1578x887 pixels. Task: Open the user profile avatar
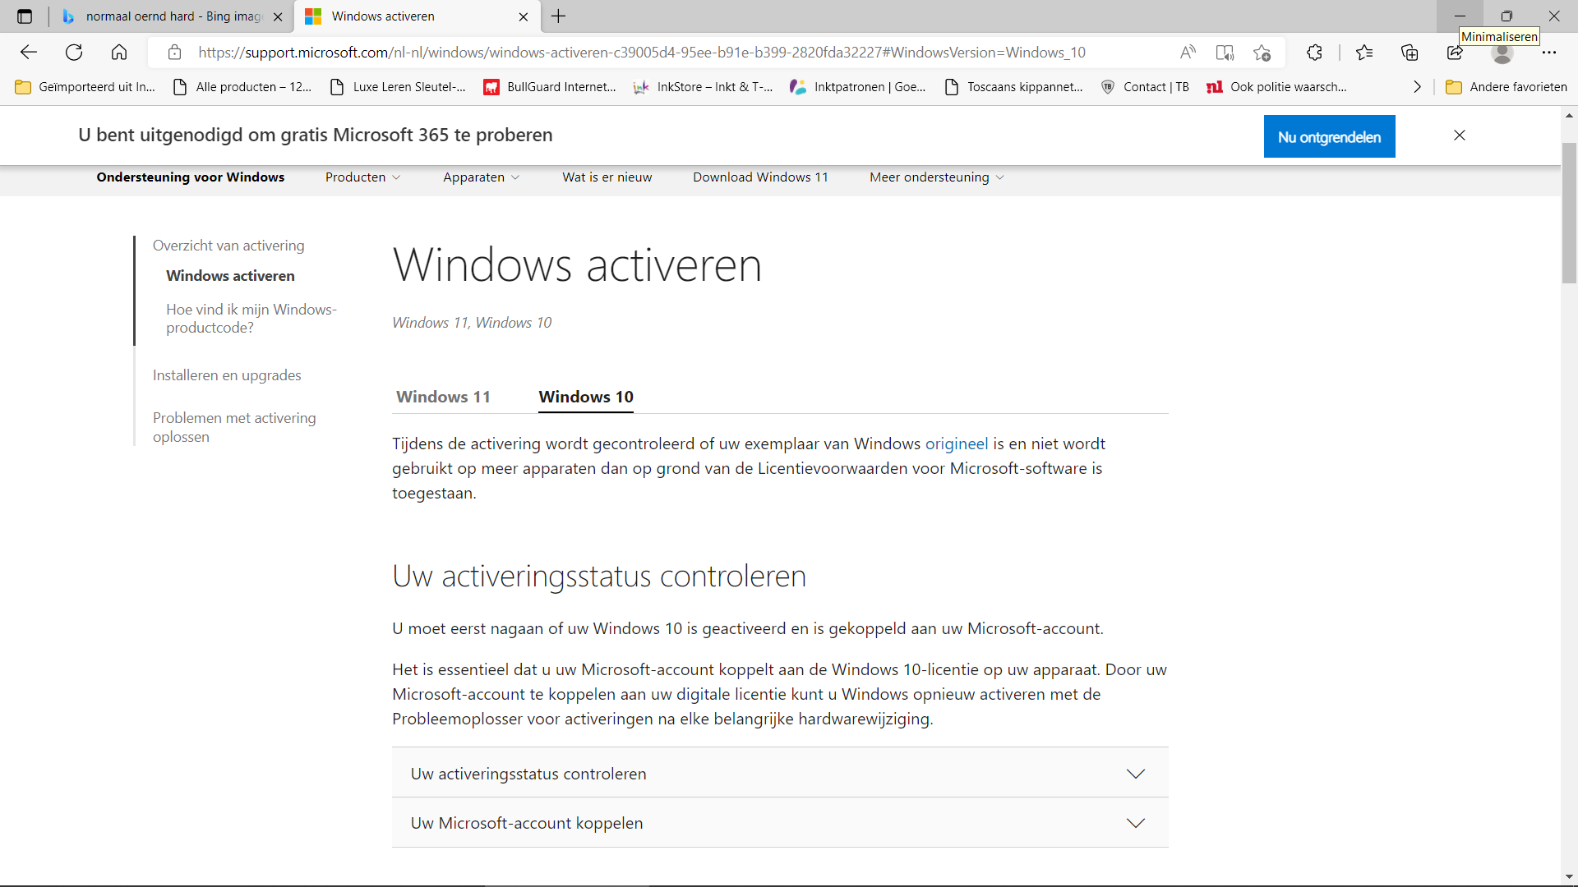point(1502,53)
